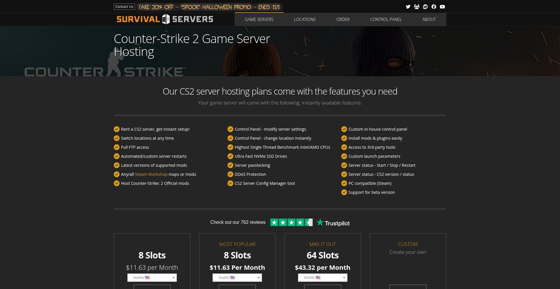Open the About menu

click(x=429, y=20)
